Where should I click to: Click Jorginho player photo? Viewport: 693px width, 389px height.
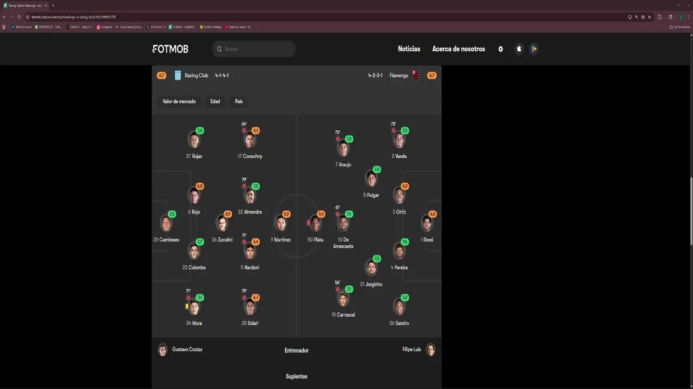[x=371, y=269]
